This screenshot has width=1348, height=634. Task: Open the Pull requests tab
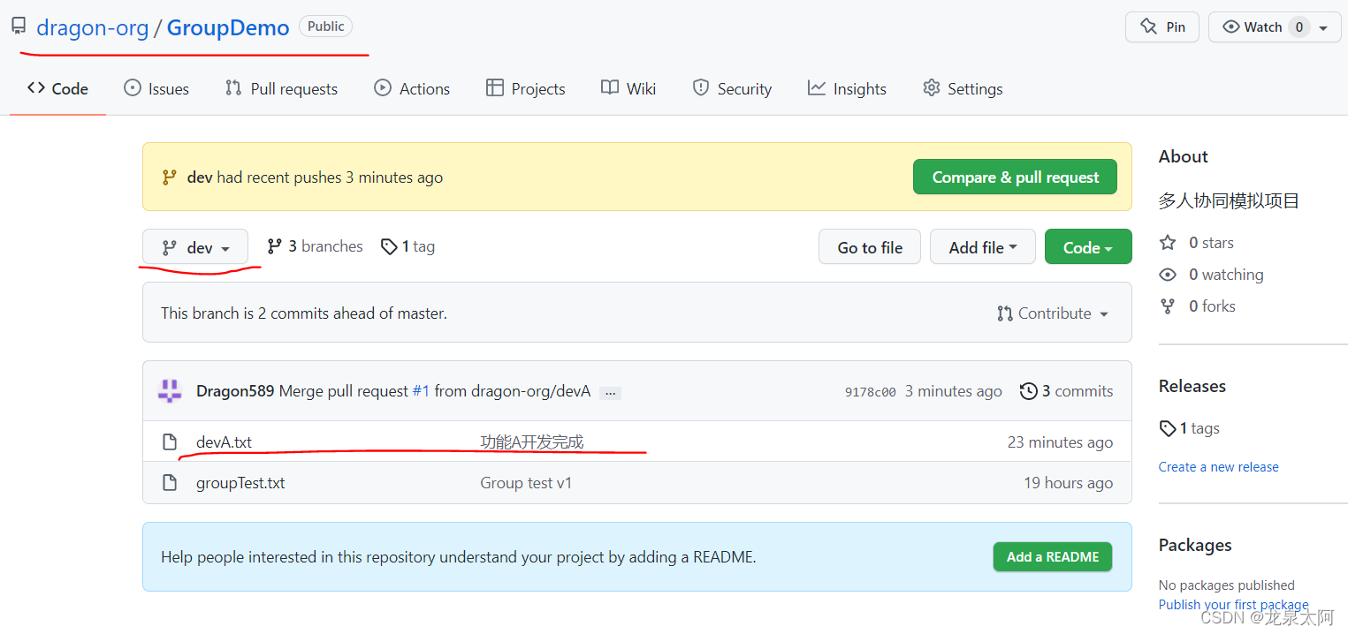tap(281, 88)
